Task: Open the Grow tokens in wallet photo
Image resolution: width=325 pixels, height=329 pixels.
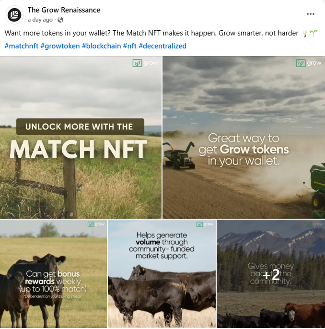Action: (x=244, y=138)
